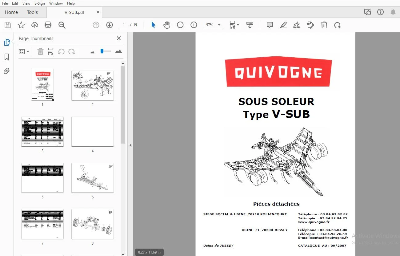The height and width of the screenshot is (256, 400).
Task: Click the "Pièces détachées" heading text
Action: 276,204
